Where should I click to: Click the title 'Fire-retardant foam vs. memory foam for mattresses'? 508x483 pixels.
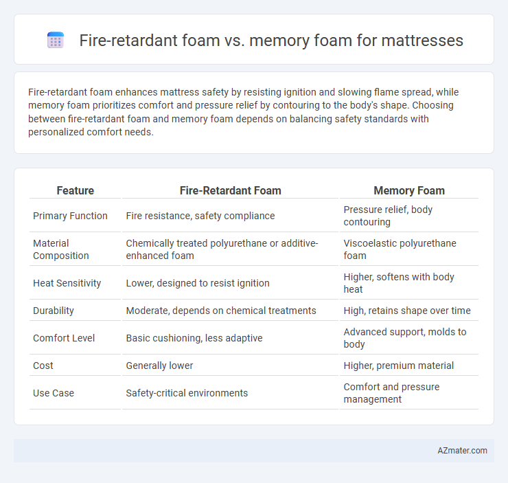click(x=271, y=41)
